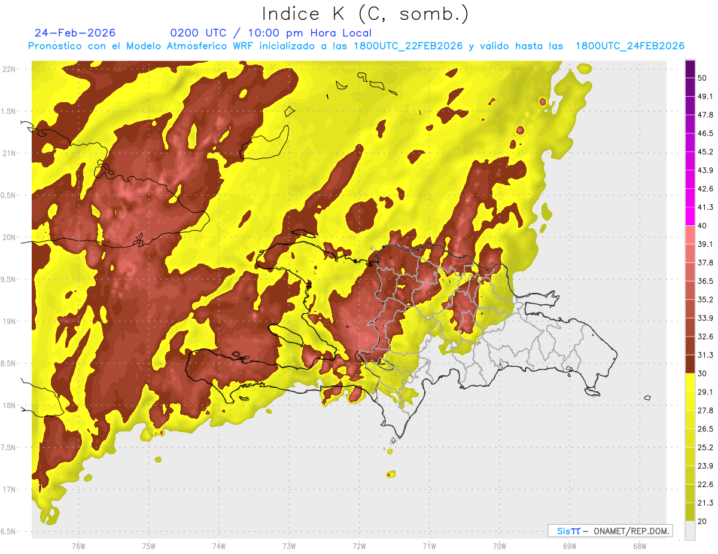Click the colorbar value "35.2"
This screenshot has width=718, height=554.
pos(705,299)
